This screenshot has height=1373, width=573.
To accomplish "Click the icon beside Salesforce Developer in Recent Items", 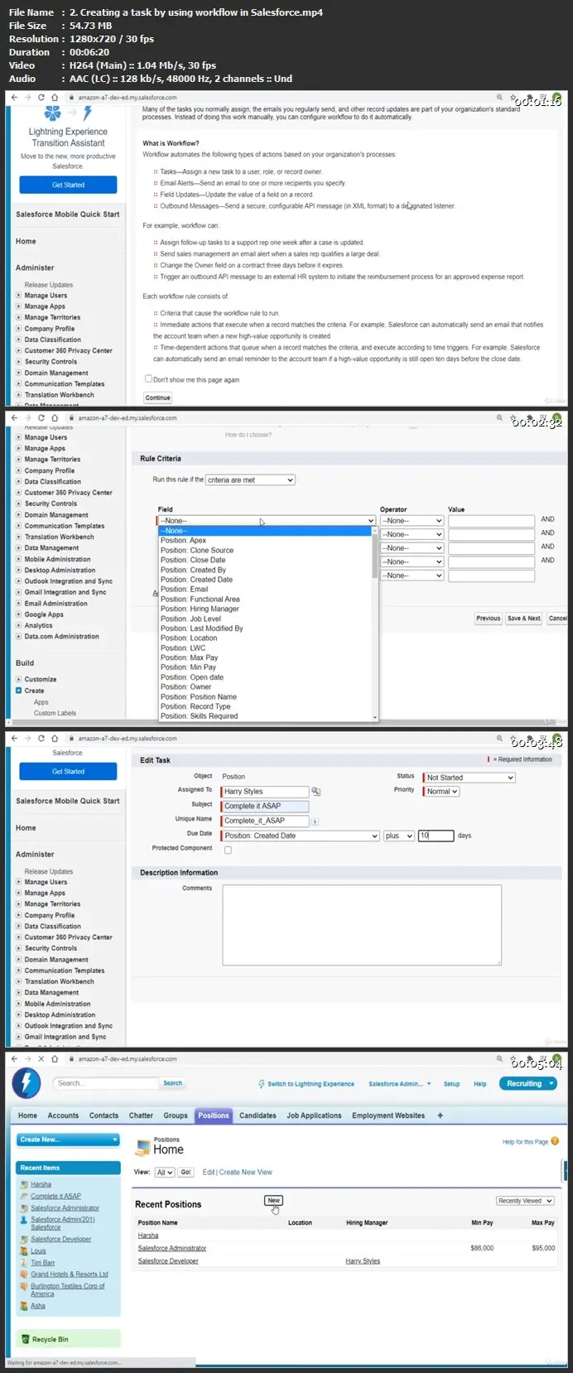I will click(x=23, y=1240).
